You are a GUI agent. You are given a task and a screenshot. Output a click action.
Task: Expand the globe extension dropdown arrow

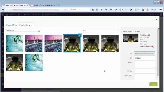122,10
